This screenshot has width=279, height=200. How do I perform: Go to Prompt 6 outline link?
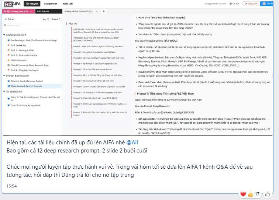98,75
